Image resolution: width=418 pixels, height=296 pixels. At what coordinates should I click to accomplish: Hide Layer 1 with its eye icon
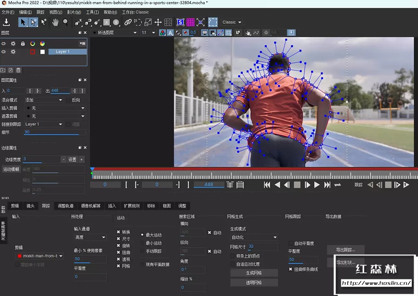tap(4, 52)
